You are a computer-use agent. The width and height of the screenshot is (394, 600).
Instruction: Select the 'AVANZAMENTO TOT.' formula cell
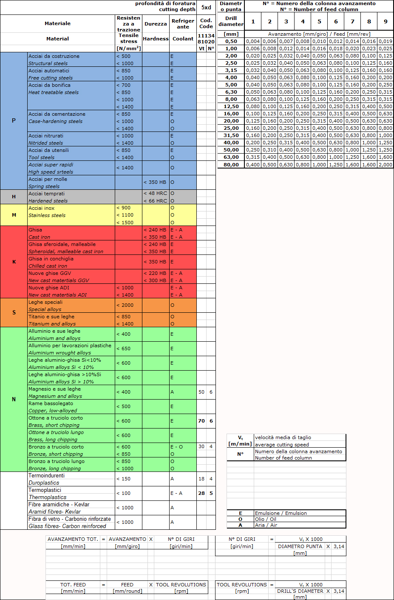click(73, 539)
